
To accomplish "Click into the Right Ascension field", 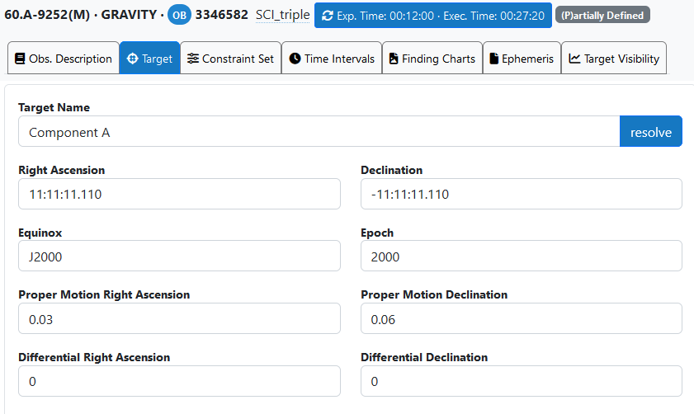I will 179,195.
